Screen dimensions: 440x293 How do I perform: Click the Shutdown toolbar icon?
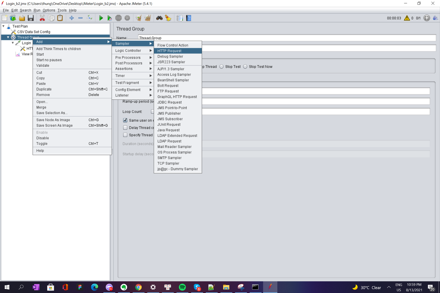click(127, 18)
